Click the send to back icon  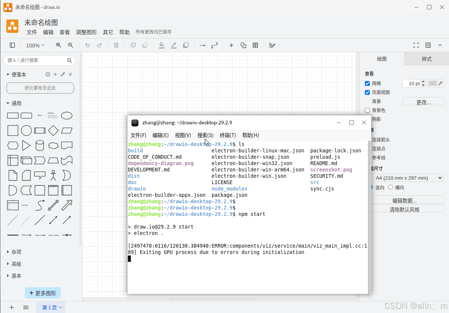[x=145, y=45]
